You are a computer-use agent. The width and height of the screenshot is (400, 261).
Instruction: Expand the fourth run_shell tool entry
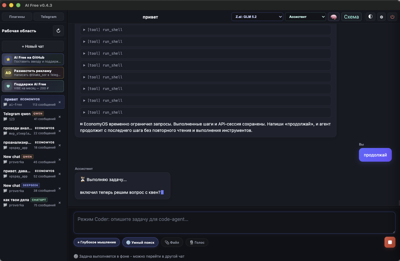(x=206, y=65)
